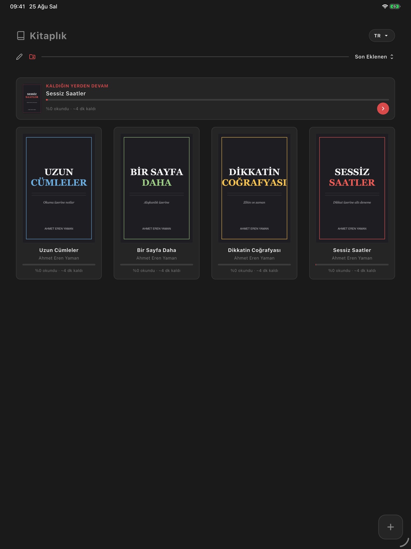411x549 pixels.
Task: Click the Sessiz Saatler card progress bar
Action: click(x=352, y=265)
